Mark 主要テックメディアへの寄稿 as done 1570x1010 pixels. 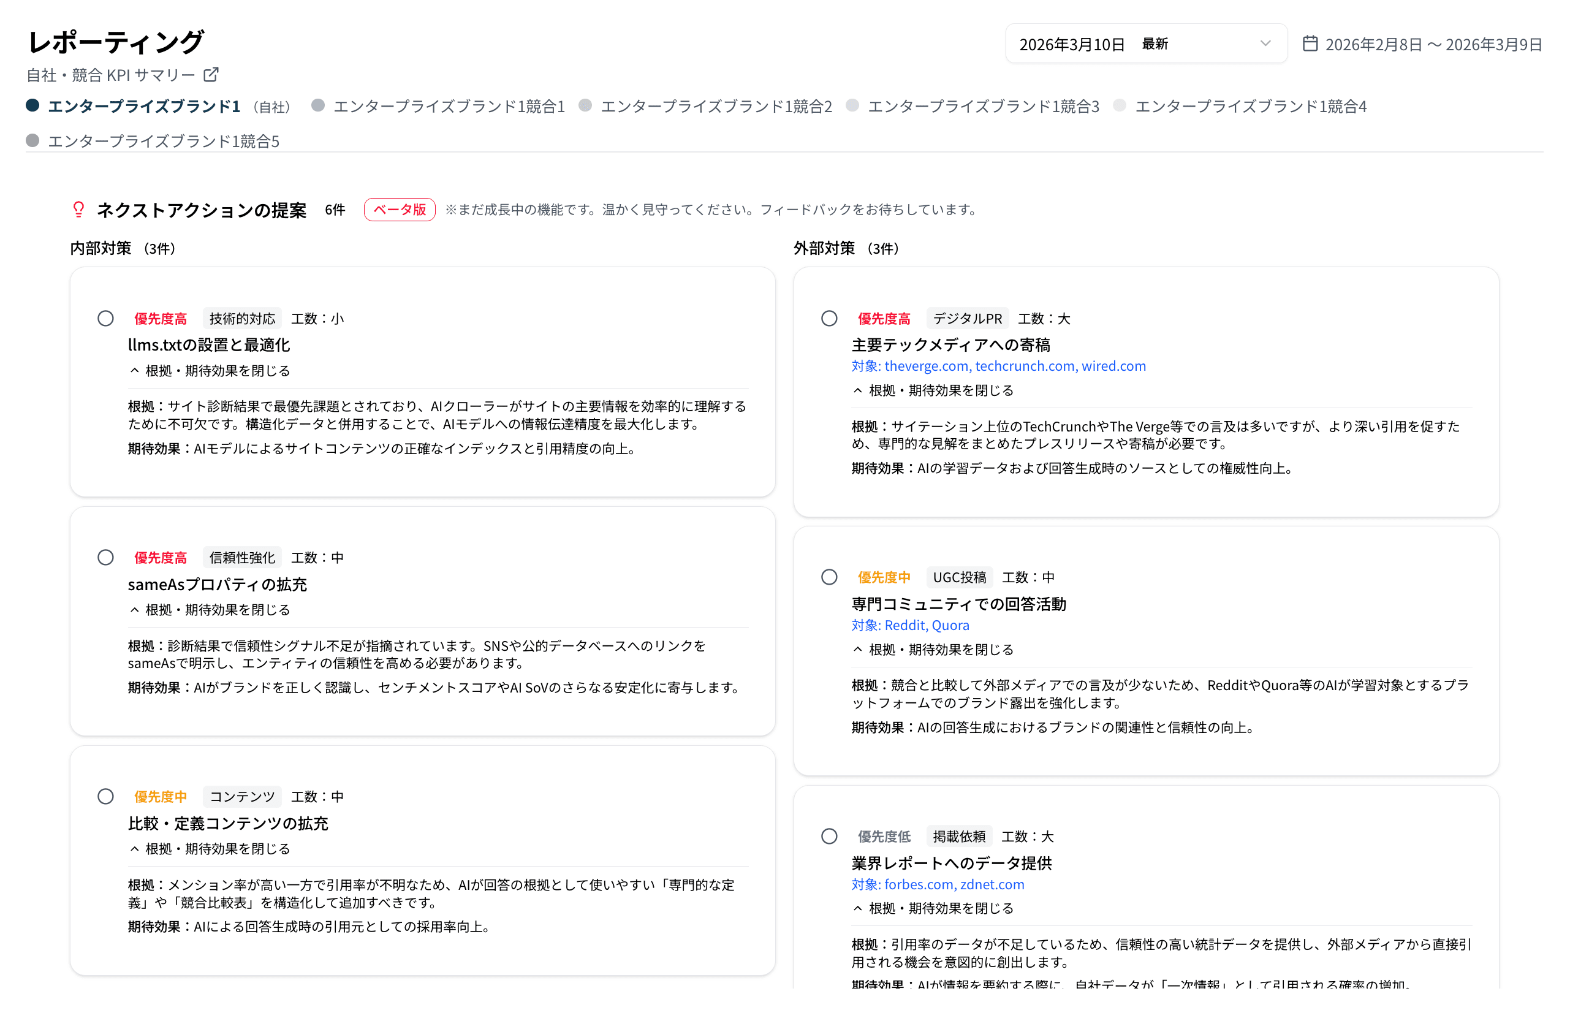[x=829, y=318]
